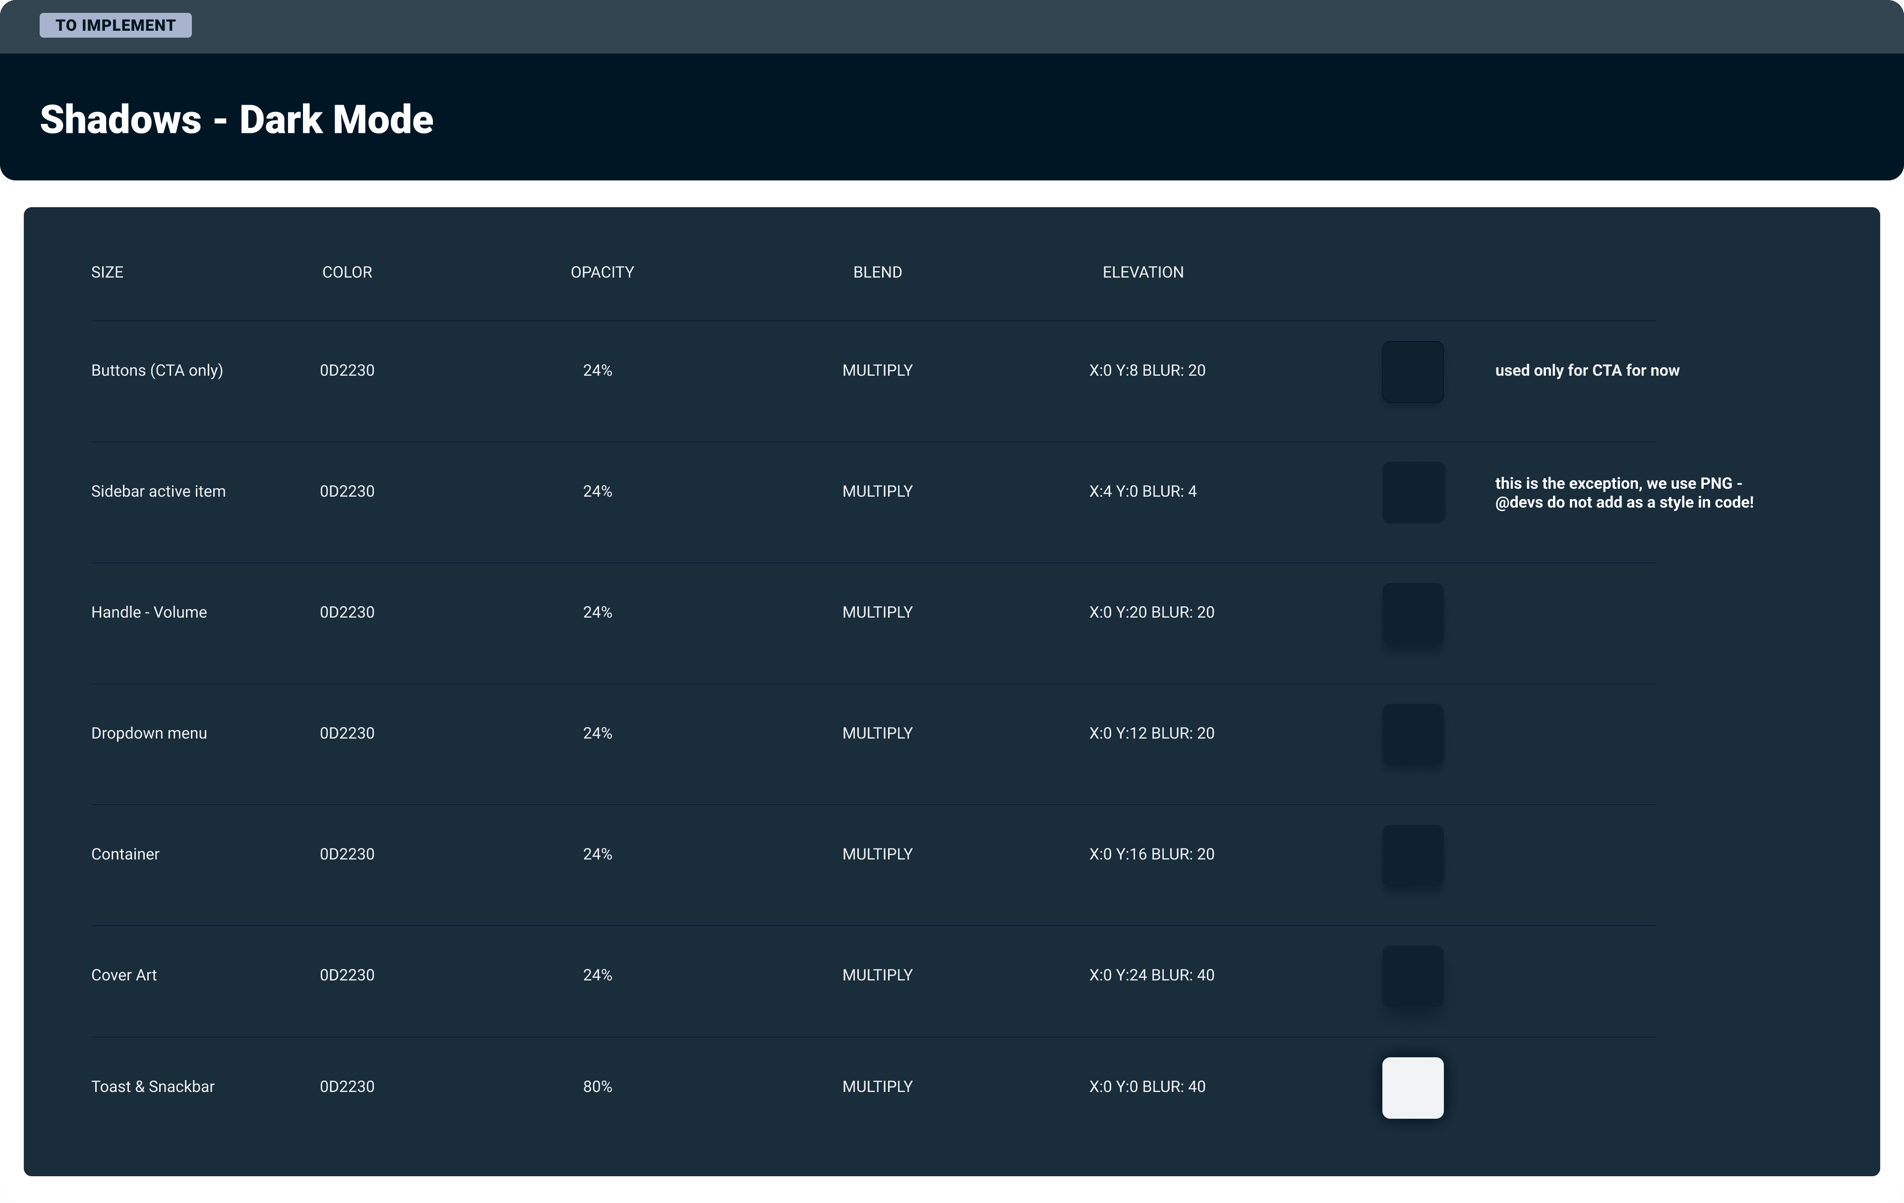Click the 80% opacity value
Viewport: 1904px width, 1203px height.
(x=597, y=1086)
